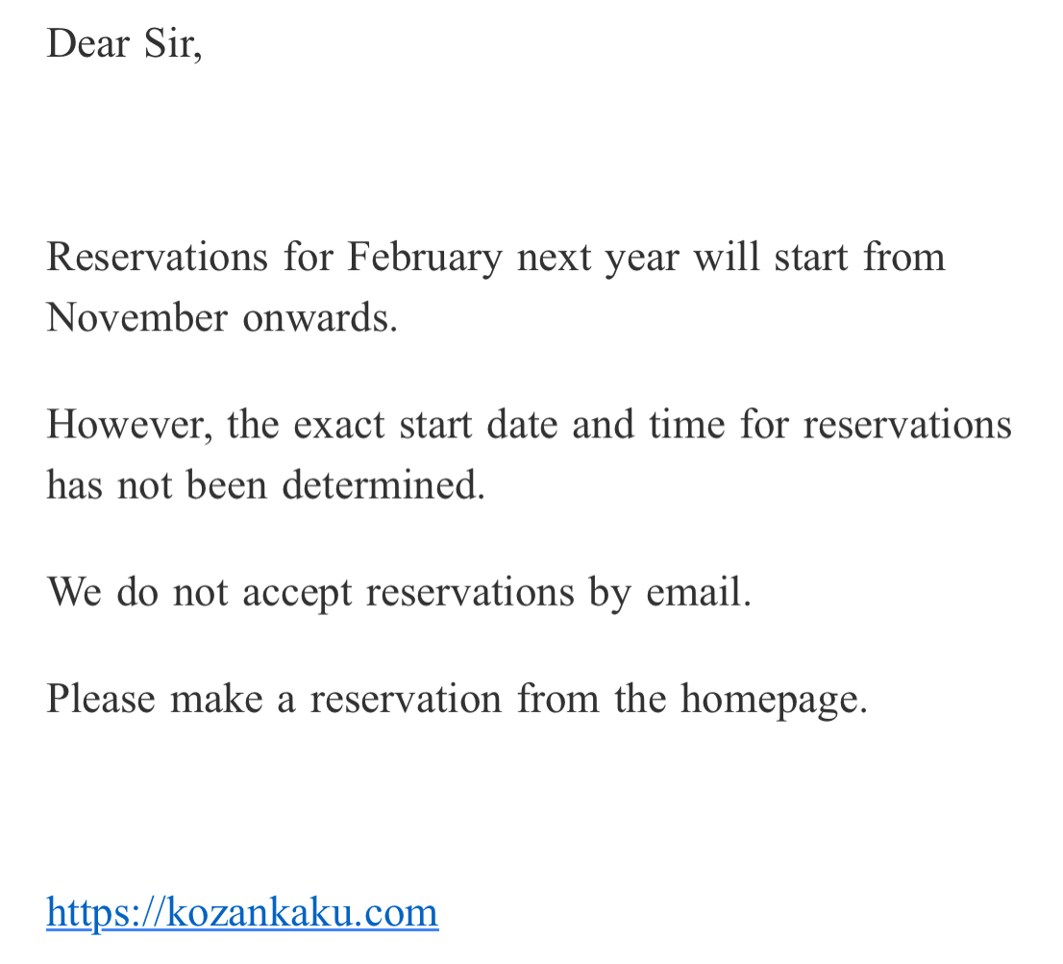Click the word "time" in the second paragraph
This screenshot has height=964, width=1063.
coord(686,424)
